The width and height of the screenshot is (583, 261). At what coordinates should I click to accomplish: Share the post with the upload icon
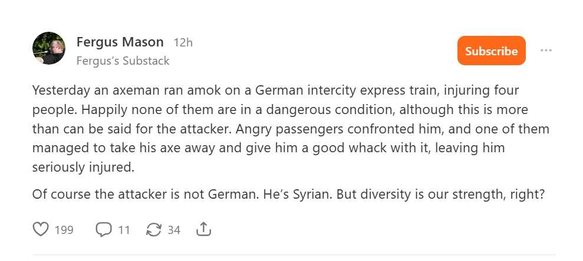click(203, 229)
